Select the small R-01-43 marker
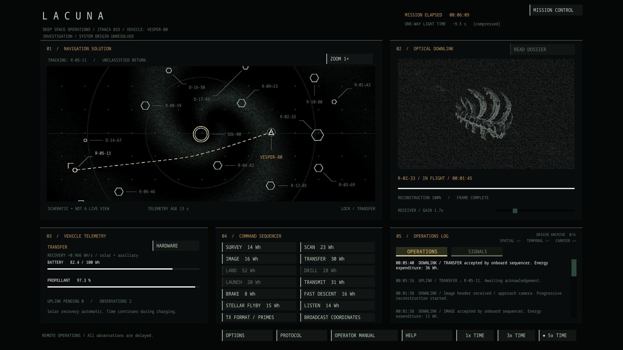 pyautogui.click(x=334, y=102)
